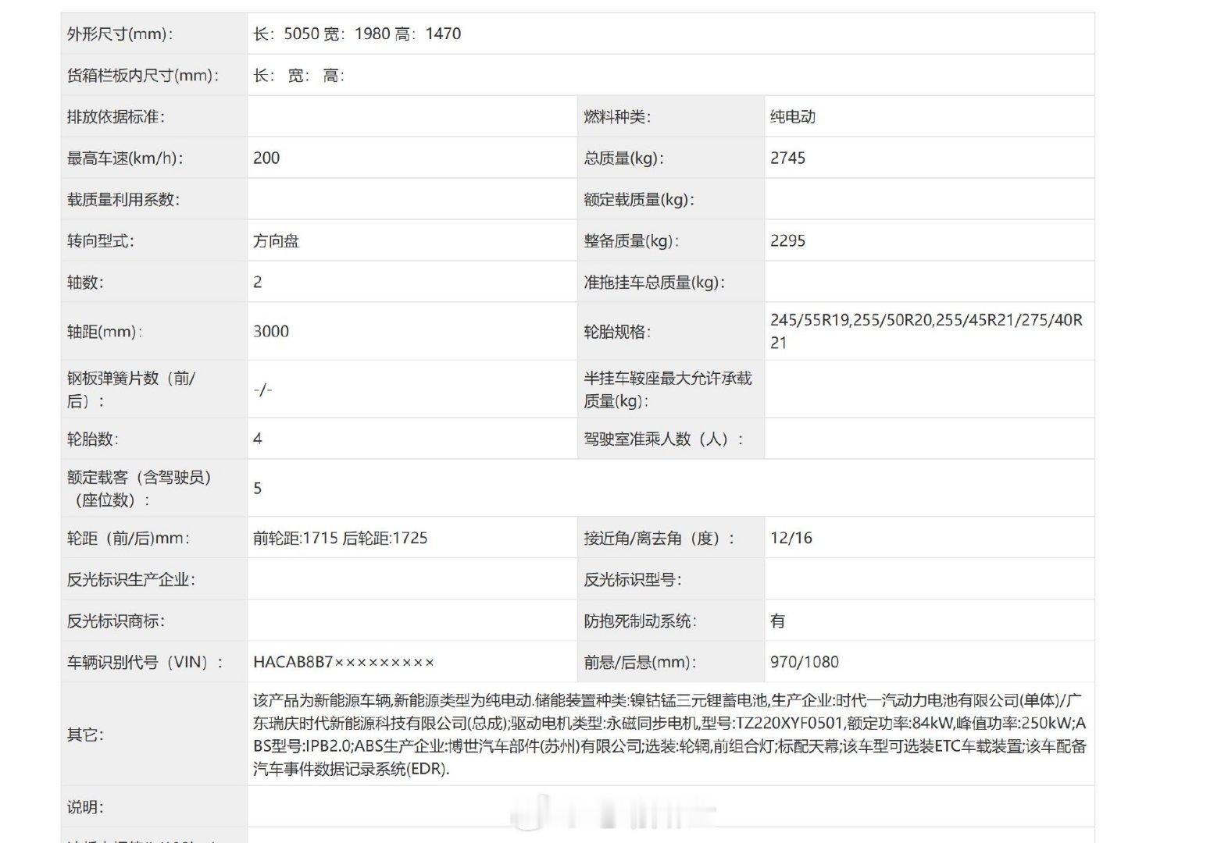Select the overhang value 970/1080
The image size is (1228, 843).
(x=805, y=662)
